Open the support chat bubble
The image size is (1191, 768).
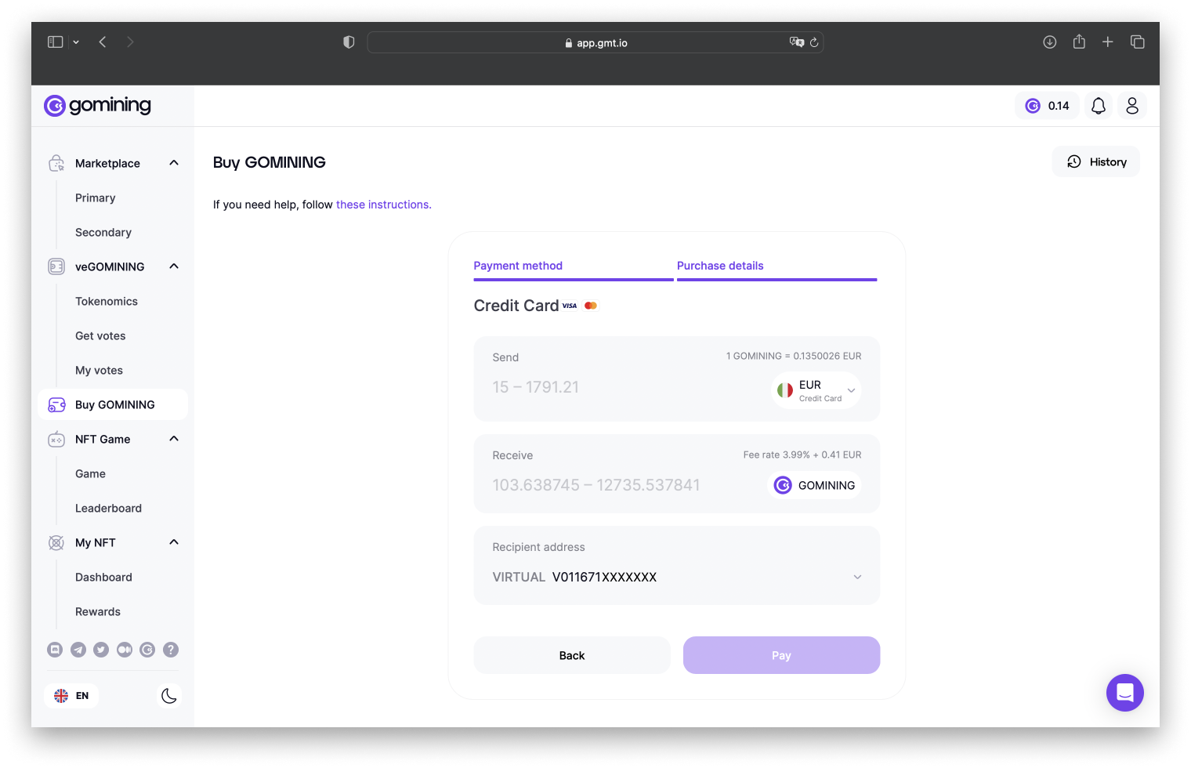(1125, 693)
